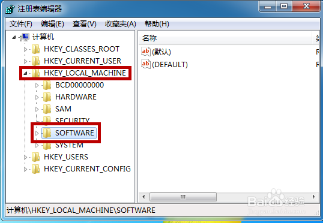The height and width of the screenshot is (223, 323).
Task: Expand the HKEY_USERS node arrow
Action: pos(26,157)
